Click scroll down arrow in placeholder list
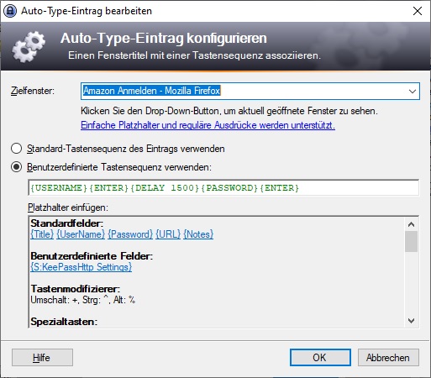 tap(411, 321)
